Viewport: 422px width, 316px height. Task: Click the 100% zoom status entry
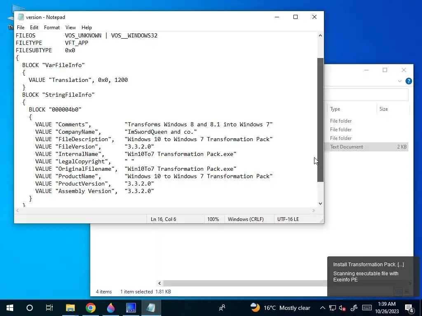point(213,219)
